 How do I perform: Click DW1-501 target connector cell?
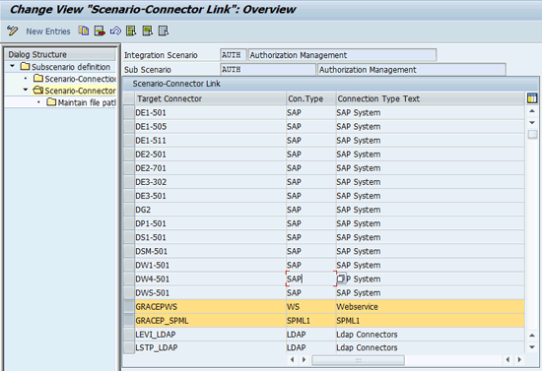pyautogui.click(x=210, y=265)
